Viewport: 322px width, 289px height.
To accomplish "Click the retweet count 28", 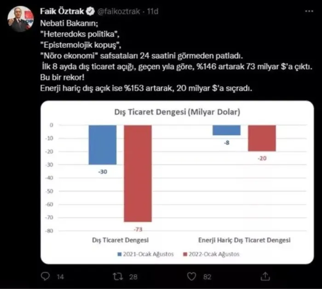I will point(133,277).
